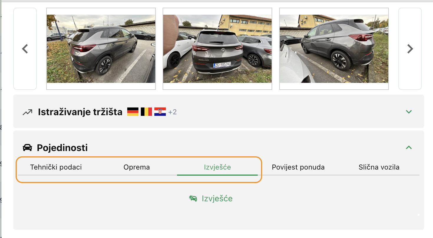433x238 pixels.
Task: Advance gallery with right arrow
Action: 410,49
